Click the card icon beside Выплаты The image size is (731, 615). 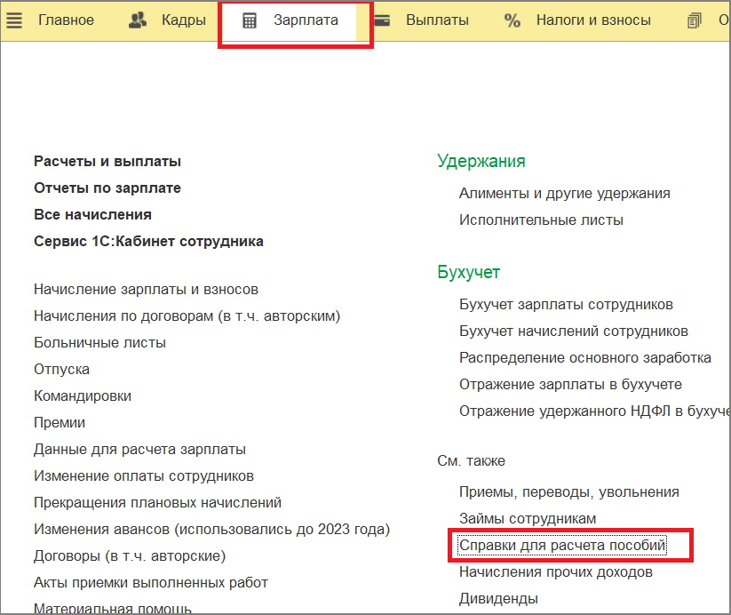tap(384, 20)
